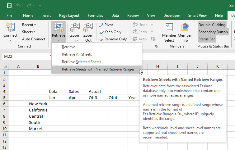235x150 pixels.
Task: Choose Retrieve Sheets with Named Retrieve Ranges
Action: click(x=97, y=69)
